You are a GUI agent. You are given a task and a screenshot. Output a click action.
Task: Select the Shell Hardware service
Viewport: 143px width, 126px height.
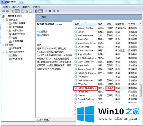pos(86,36)
